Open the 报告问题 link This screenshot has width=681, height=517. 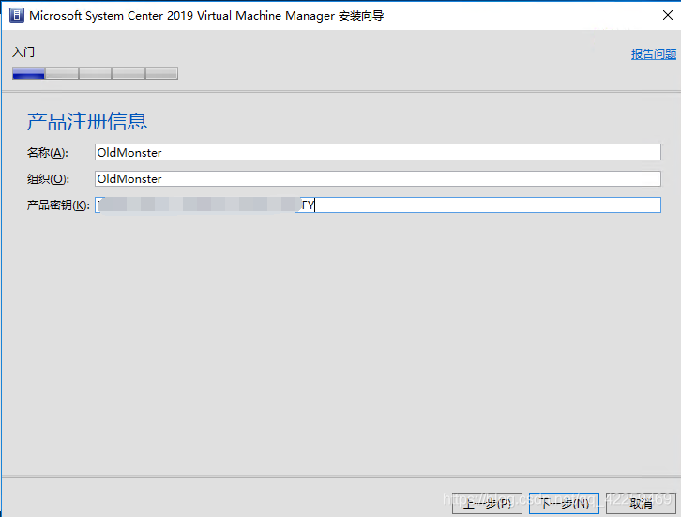pyautogui.click(x=653, y=54)
